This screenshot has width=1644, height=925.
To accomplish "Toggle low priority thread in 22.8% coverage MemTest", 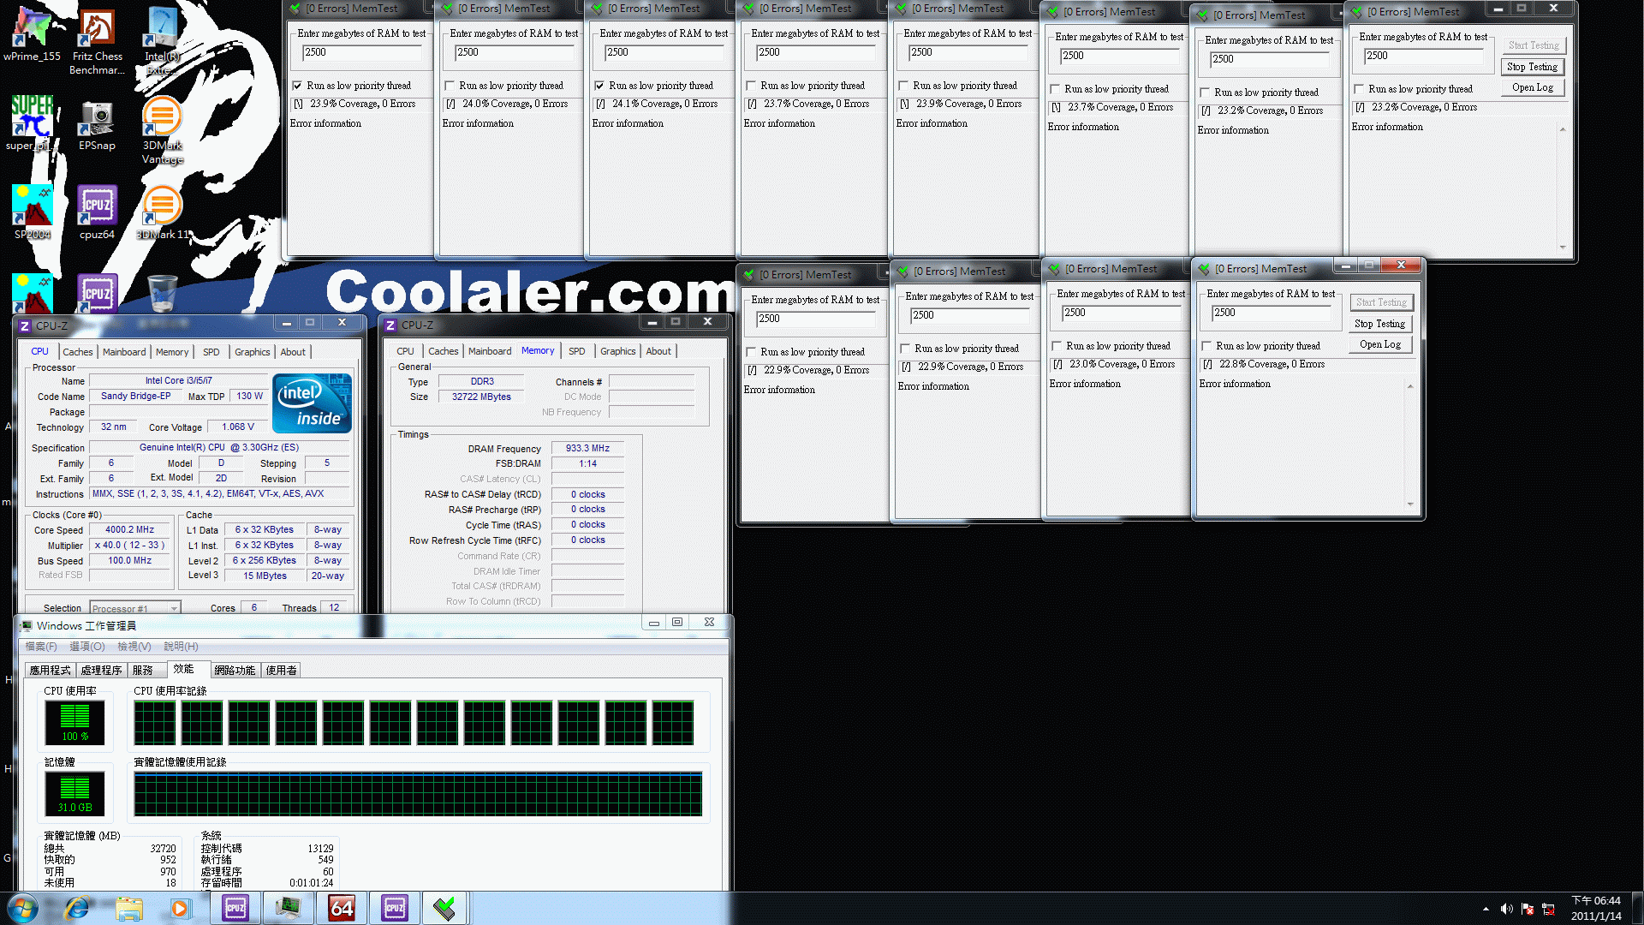I will (x=1206, y=346).
